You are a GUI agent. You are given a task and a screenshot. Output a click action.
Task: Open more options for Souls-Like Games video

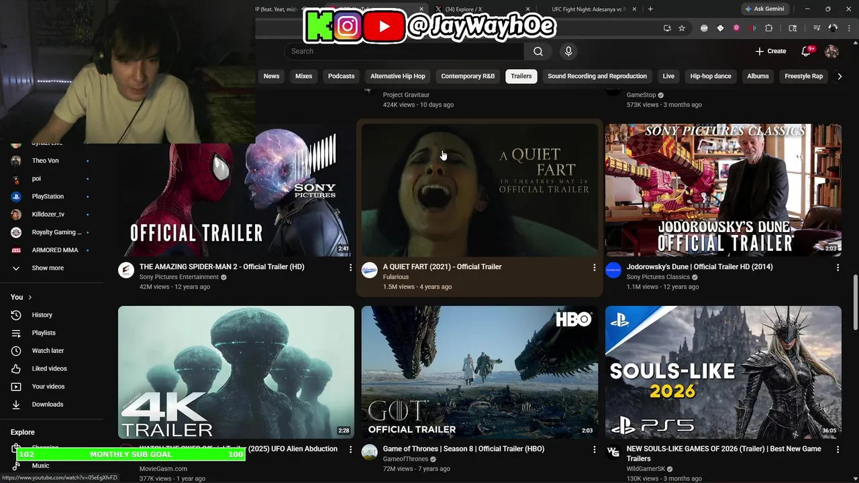click(x=838, y=449)
